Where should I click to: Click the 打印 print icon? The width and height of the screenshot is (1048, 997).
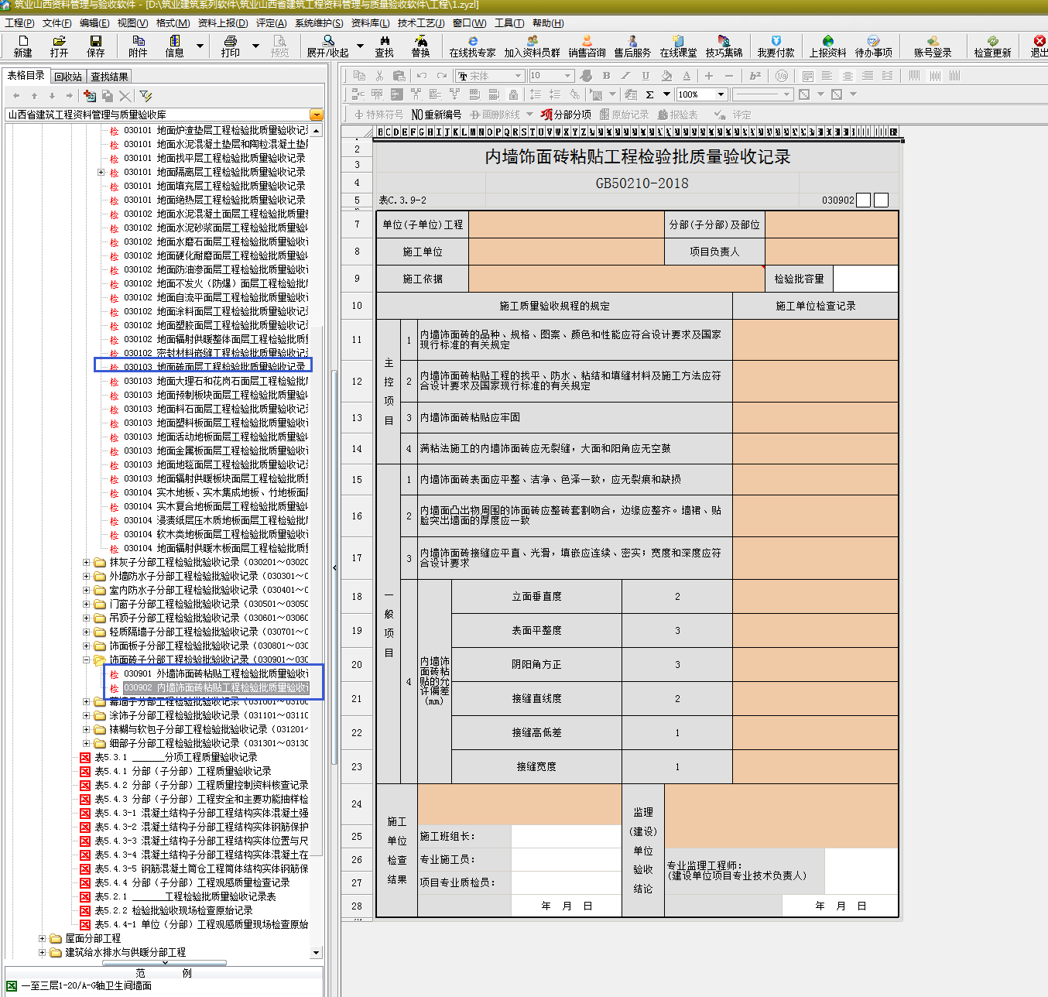(x=230, y=46)
